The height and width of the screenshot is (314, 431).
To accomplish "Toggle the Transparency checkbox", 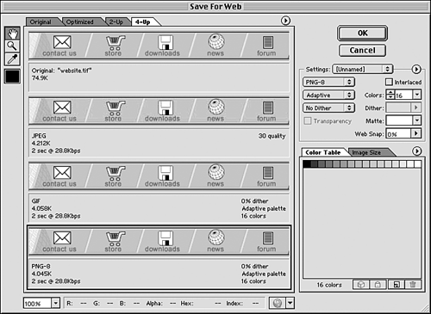I will 308,121.
